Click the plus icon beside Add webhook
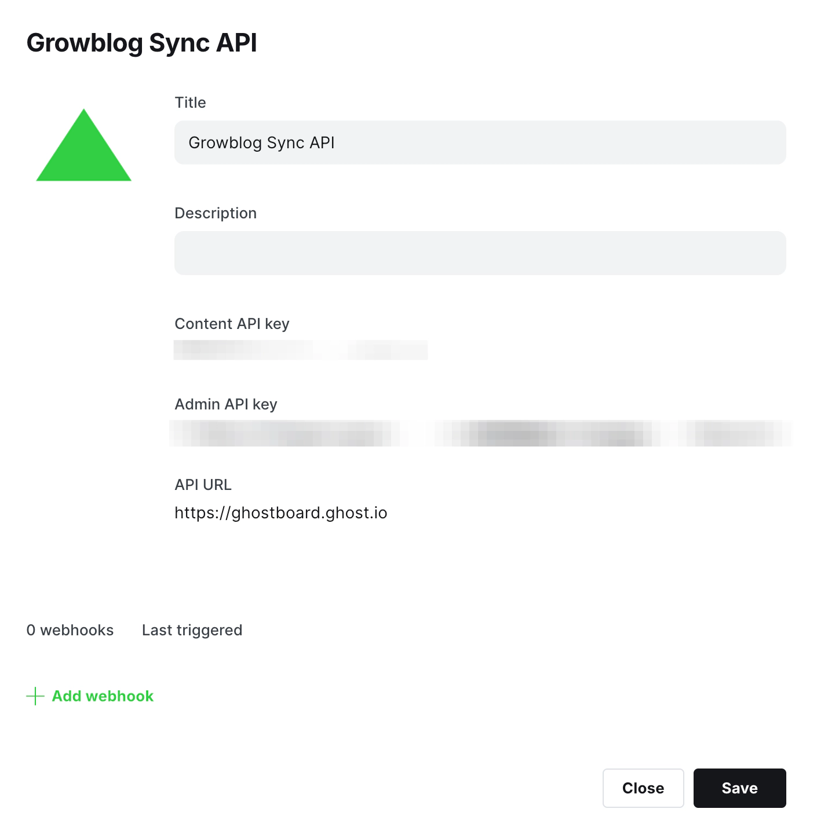 tap(35, 696)
